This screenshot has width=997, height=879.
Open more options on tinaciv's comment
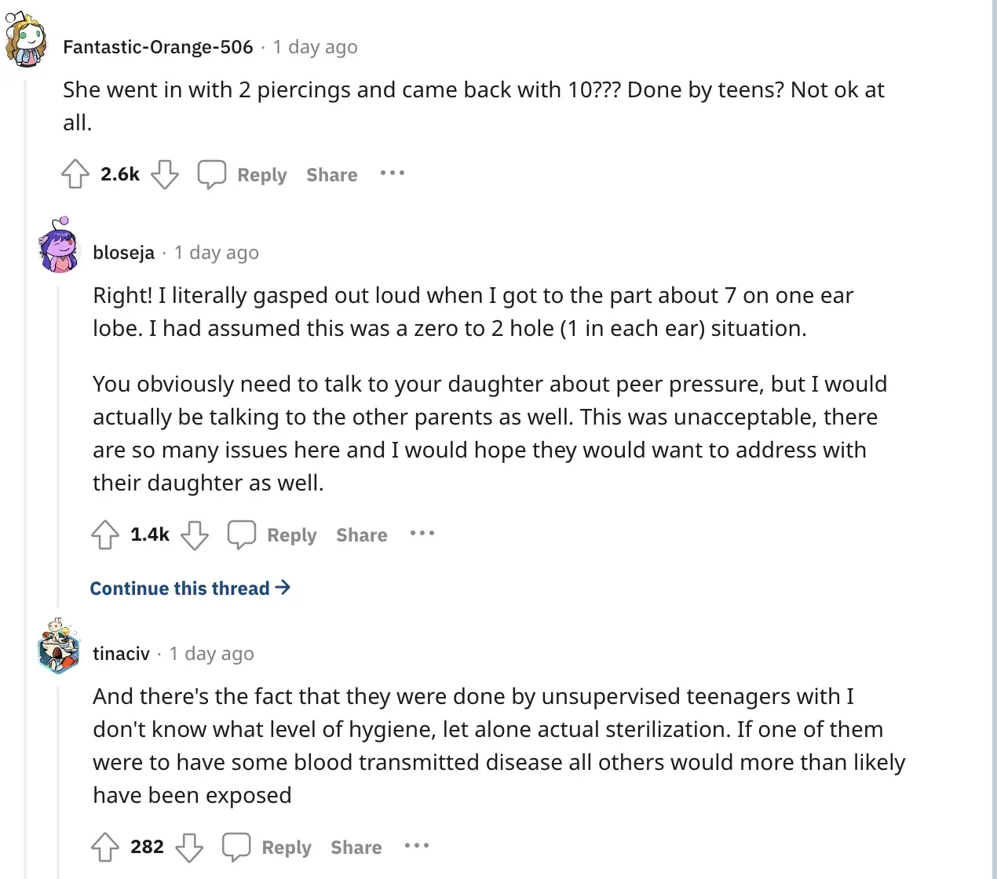pyautogui.click(x=417, y=845)
